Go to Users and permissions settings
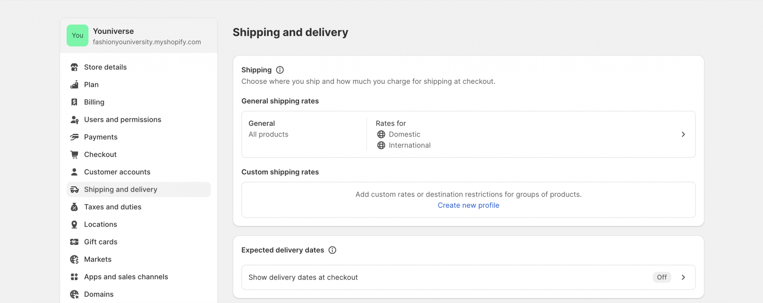 123,119
